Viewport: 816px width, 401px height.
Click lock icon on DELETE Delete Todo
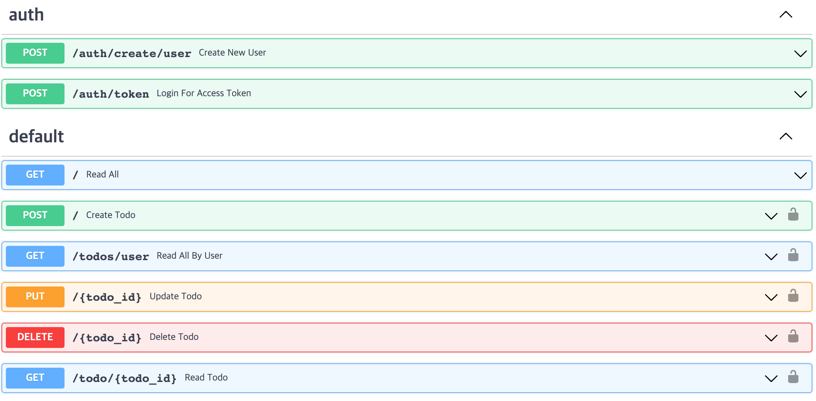(793, 337)
